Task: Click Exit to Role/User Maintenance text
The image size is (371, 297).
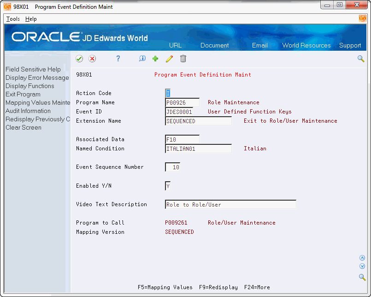Action: [x=290, y=121]
